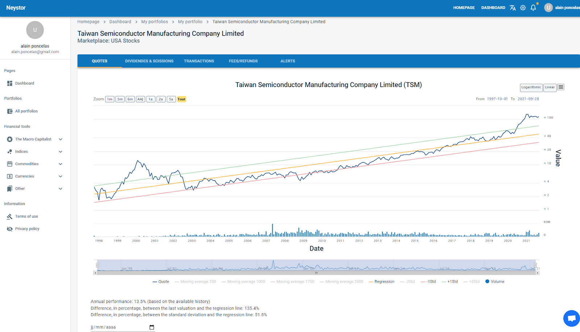Click the Other bookmark icon
Viewport: 580px width, 332px height.
10,189
